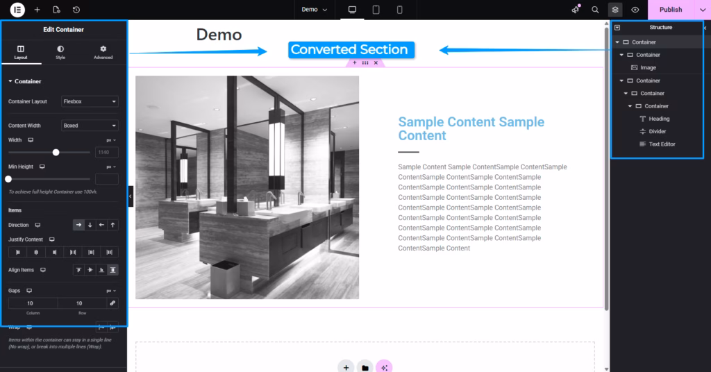Open the save options arrow beside Publish
This screenshot has width=711, height=372.
[703, 10]
